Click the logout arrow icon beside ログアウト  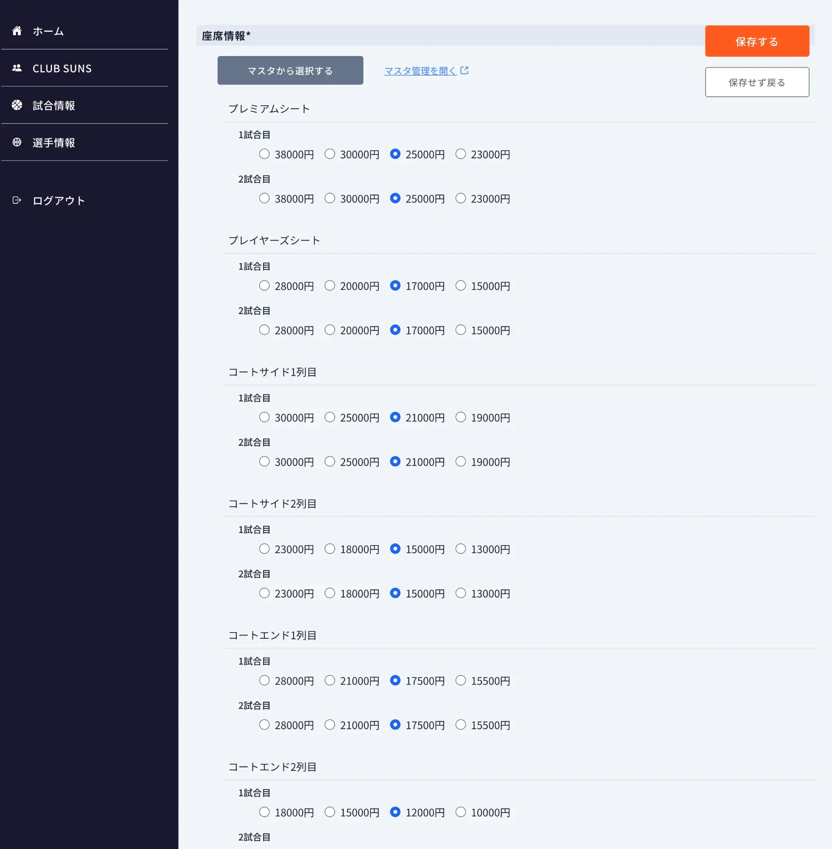[x=17, y=200]
